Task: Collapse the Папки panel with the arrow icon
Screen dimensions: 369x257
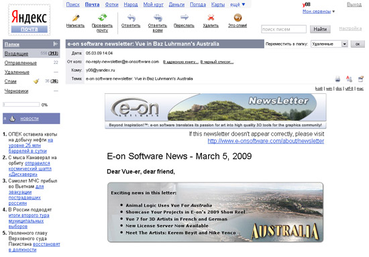Action: (56, 44)
